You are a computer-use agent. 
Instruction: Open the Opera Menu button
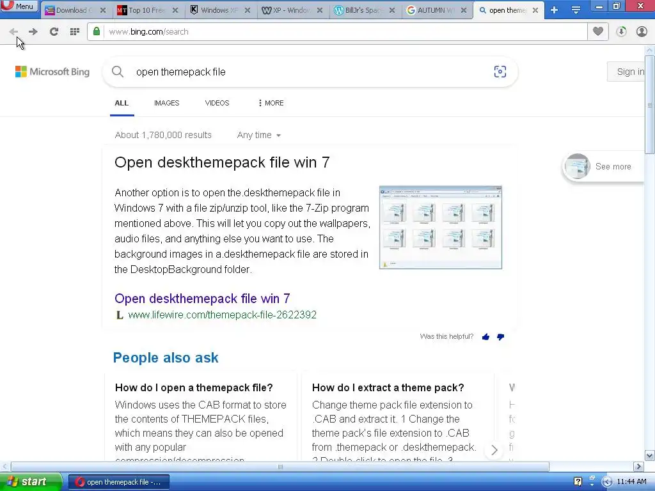point(19,6)
